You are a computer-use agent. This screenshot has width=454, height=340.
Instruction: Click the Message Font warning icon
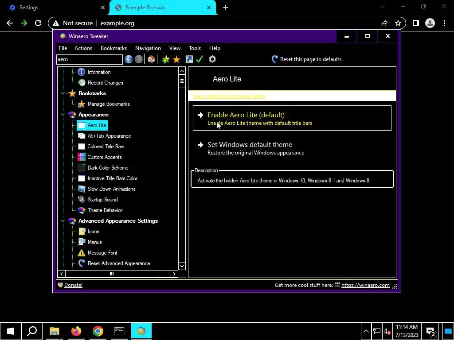[x=82, y=253]
